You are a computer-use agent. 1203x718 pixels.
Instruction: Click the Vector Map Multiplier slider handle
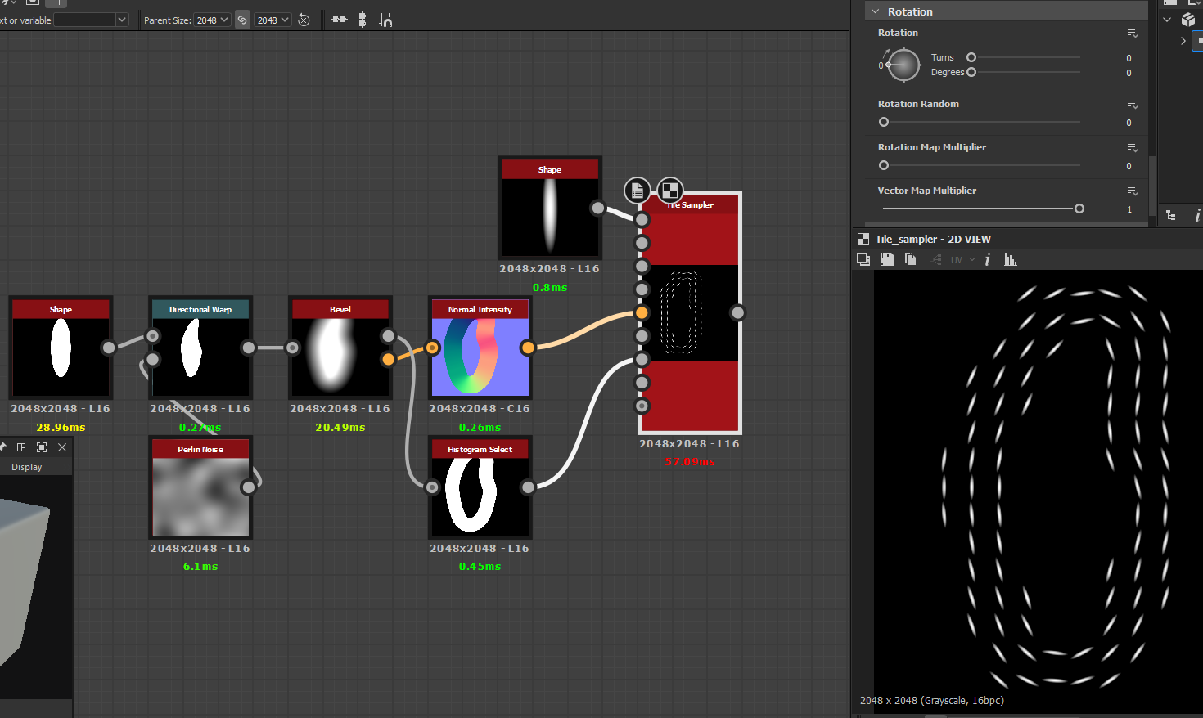(x=1079, y=209)
